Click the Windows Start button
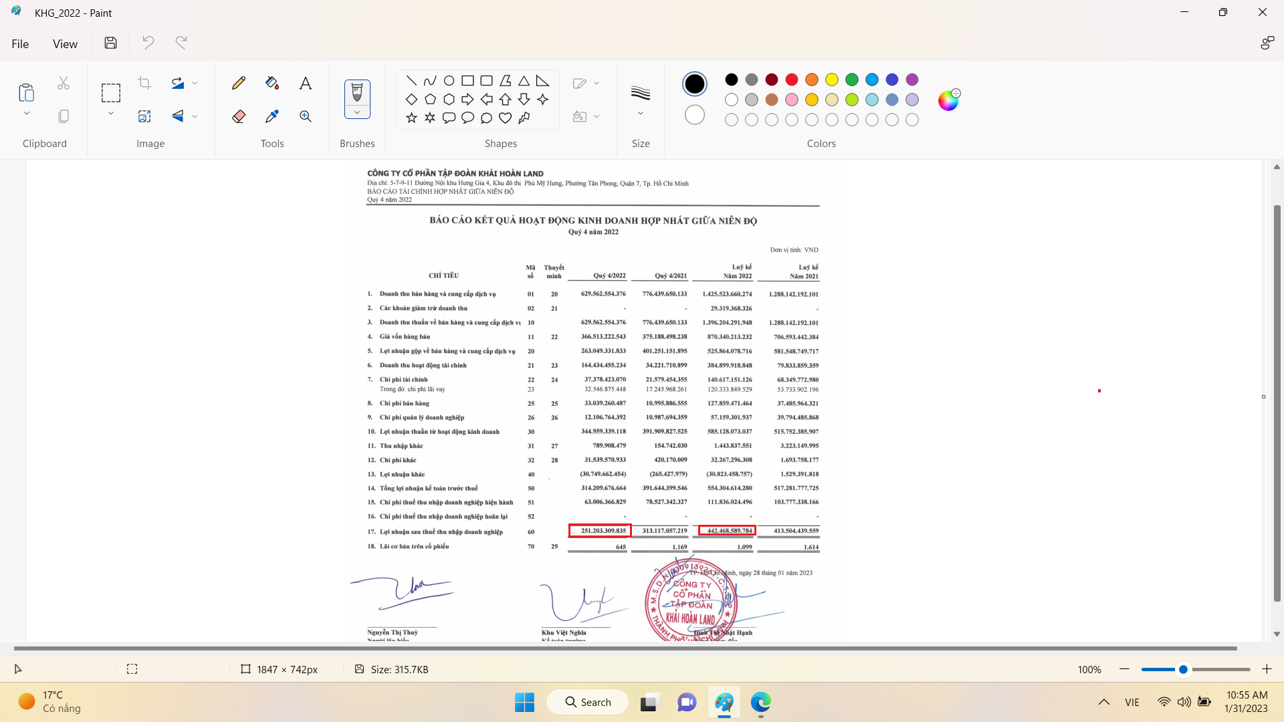1284x722 pixels. click(x=524, y=702)
